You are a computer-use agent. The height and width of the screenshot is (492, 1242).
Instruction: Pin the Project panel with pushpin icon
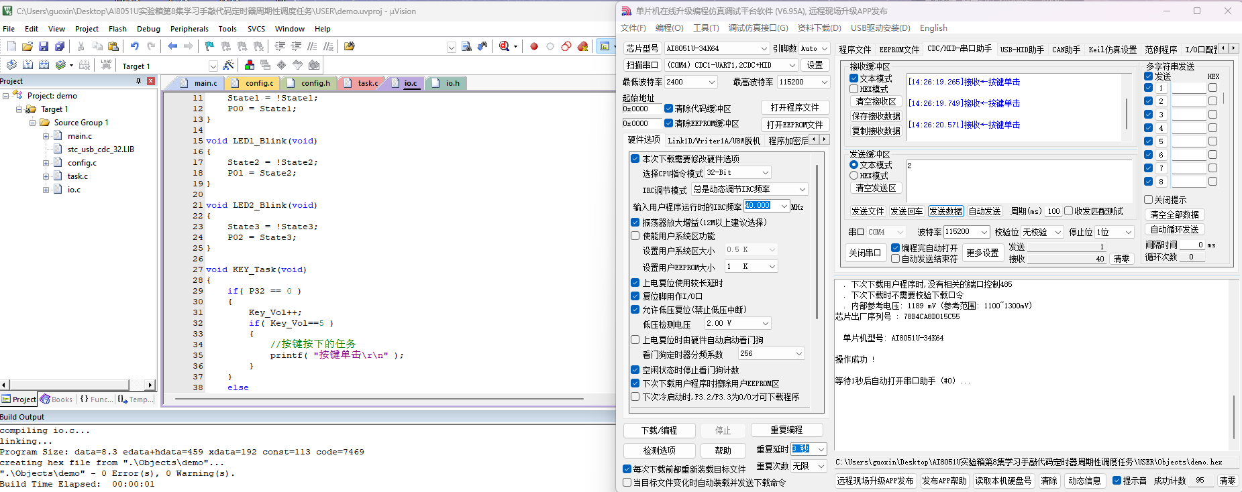(139, 81)
